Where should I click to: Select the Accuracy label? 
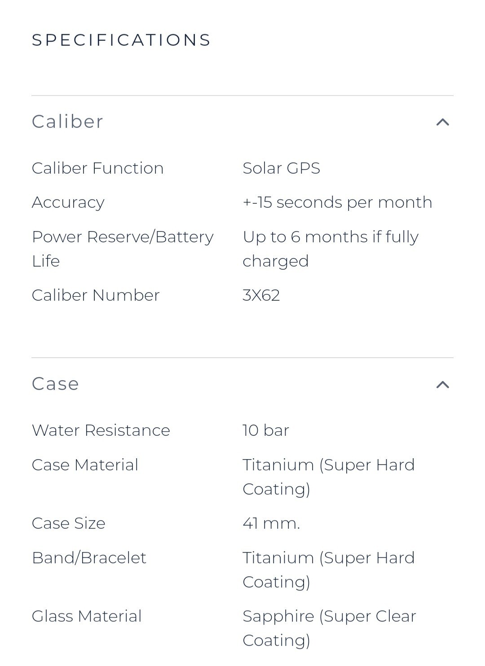point(68,202)
